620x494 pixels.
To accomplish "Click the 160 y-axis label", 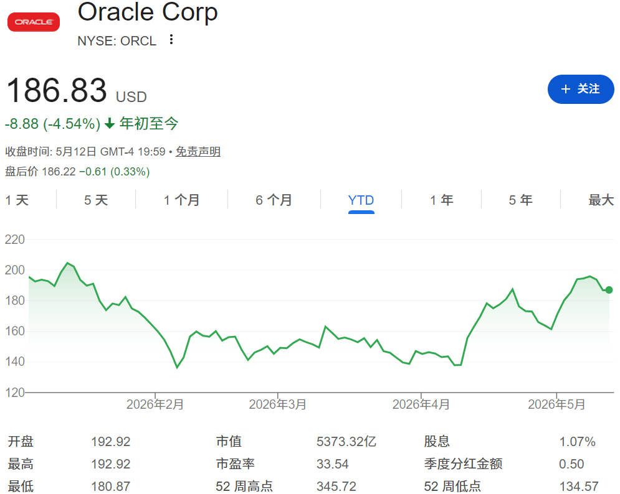I will (x=14, y=331).
